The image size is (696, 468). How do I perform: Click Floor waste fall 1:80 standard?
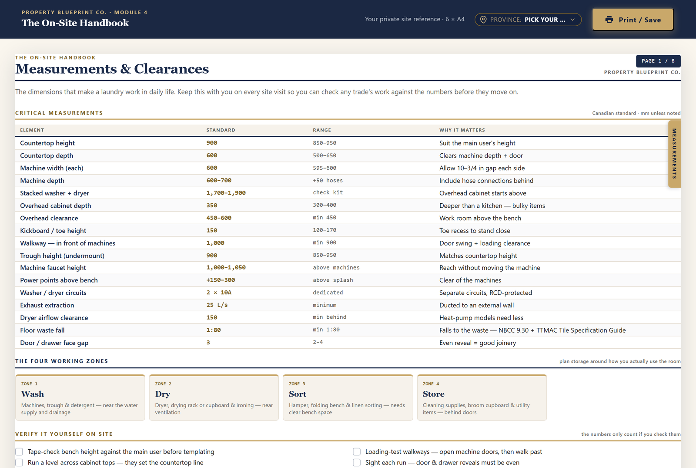point(214,330)
